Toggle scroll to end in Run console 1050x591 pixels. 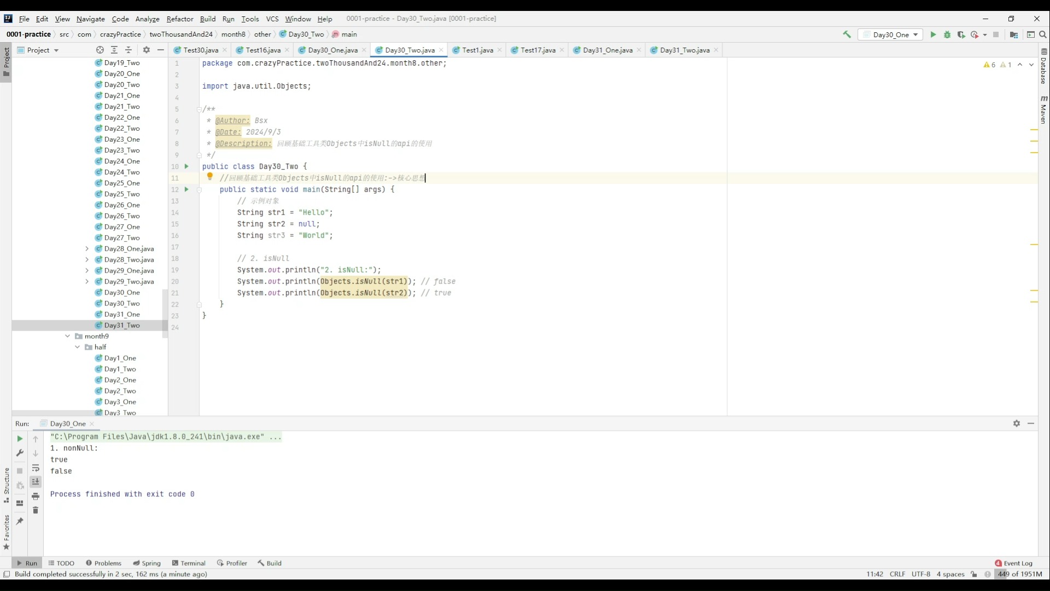tap(36, 482)
